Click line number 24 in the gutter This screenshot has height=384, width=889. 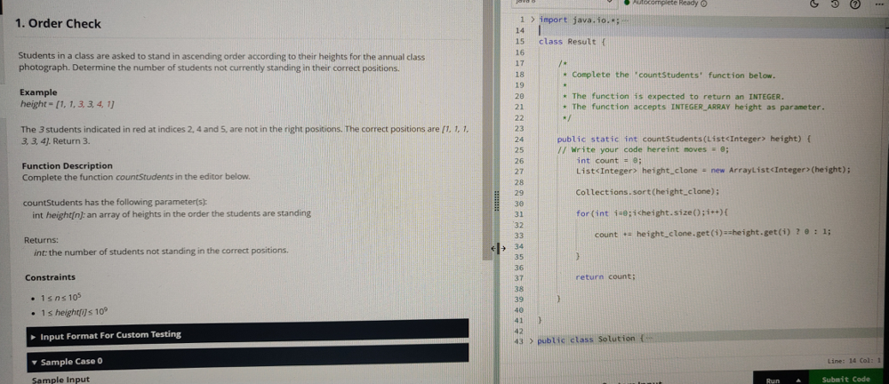(518, 139)
